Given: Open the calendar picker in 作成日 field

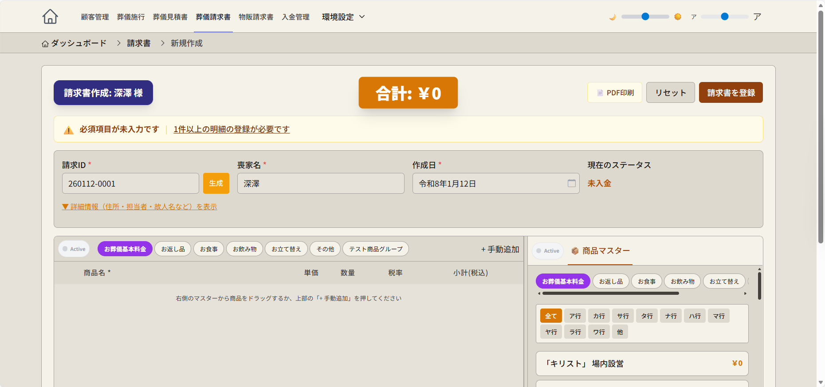Looking at the screenshot, I should 571,183.
